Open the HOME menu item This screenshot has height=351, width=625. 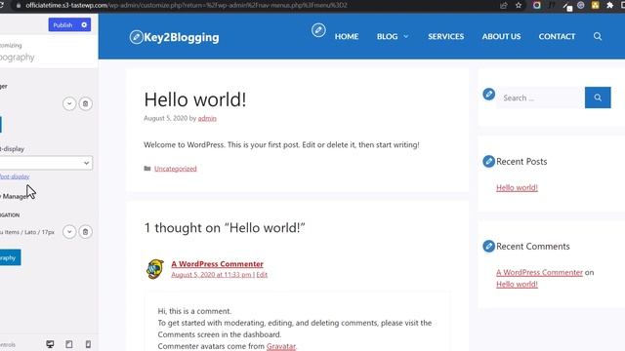(347, 36)
